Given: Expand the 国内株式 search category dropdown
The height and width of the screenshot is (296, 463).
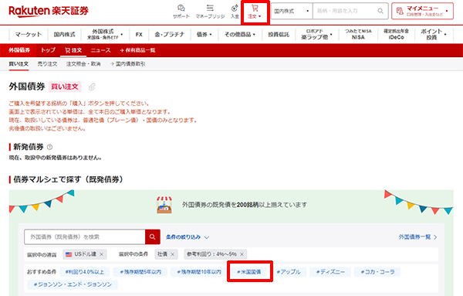Looking at the screenshot, I should [292, 11].
